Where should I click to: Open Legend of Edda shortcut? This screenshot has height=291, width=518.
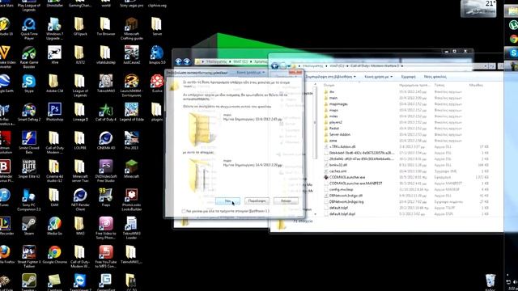(x=131, y=112)
